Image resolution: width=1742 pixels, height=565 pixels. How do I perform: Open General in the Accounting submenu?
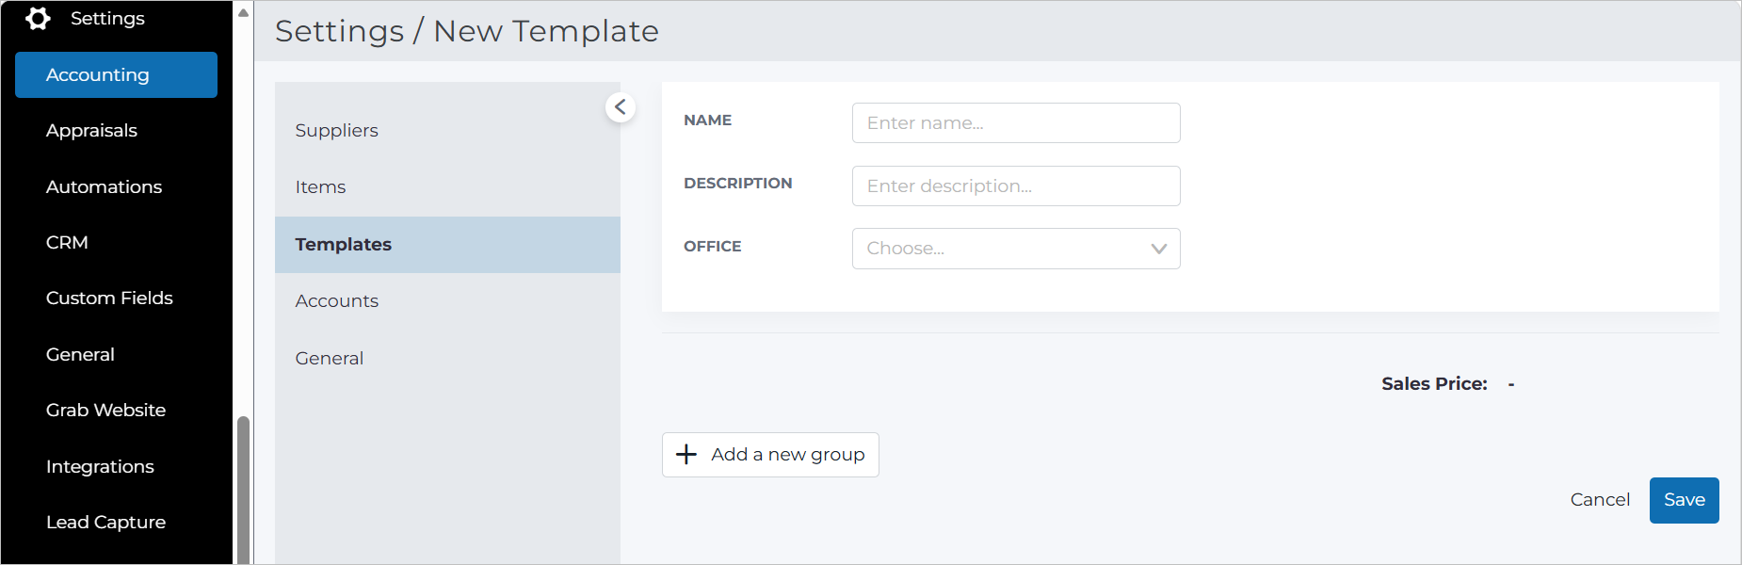447,359
